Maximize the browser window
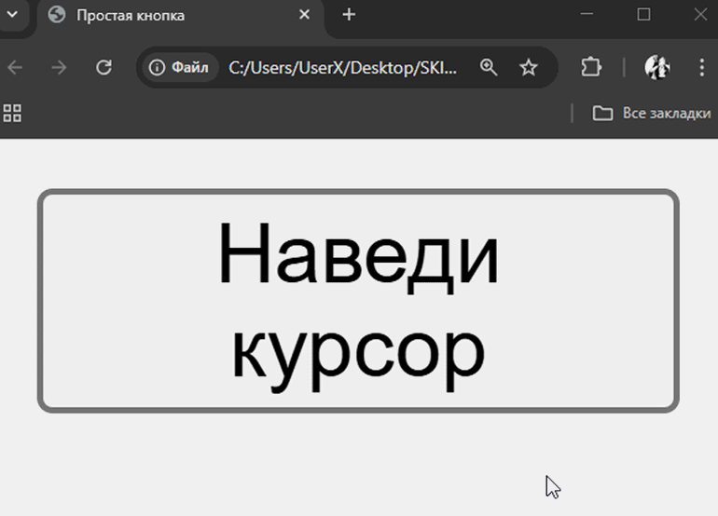This screenshot has width=718, height=516. coord(643,15)
